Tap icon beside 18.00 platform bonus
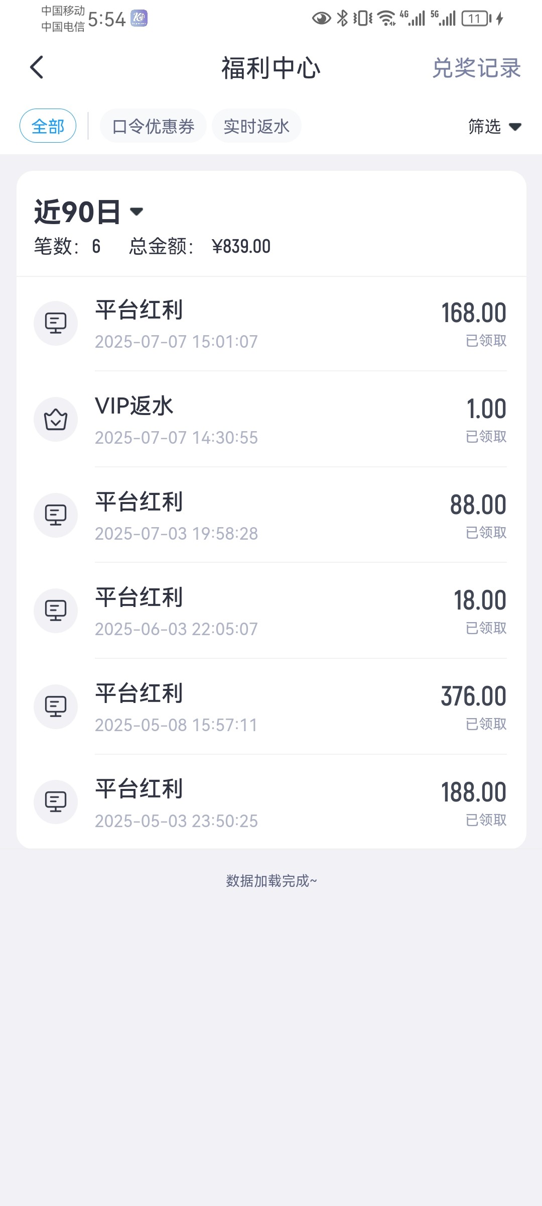 click(56, 611)
